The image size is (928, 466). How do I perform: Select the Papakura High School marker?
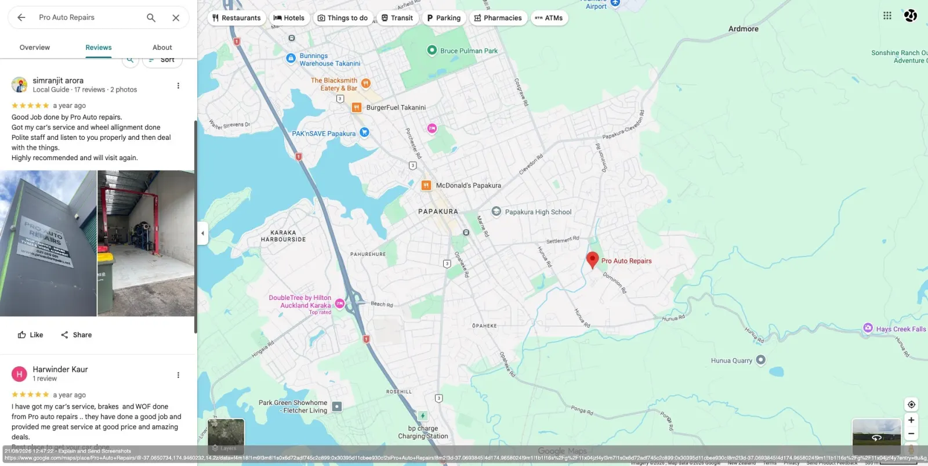(x=496, y=211)
